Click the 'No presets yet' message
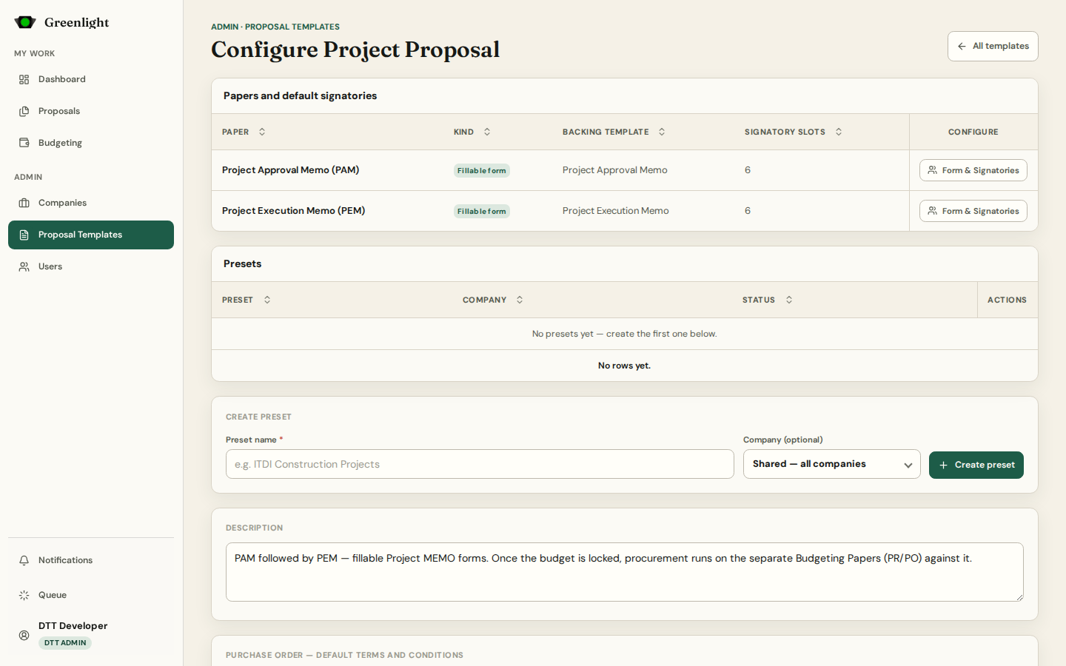Screen dimensions: 1066x666 625,334
